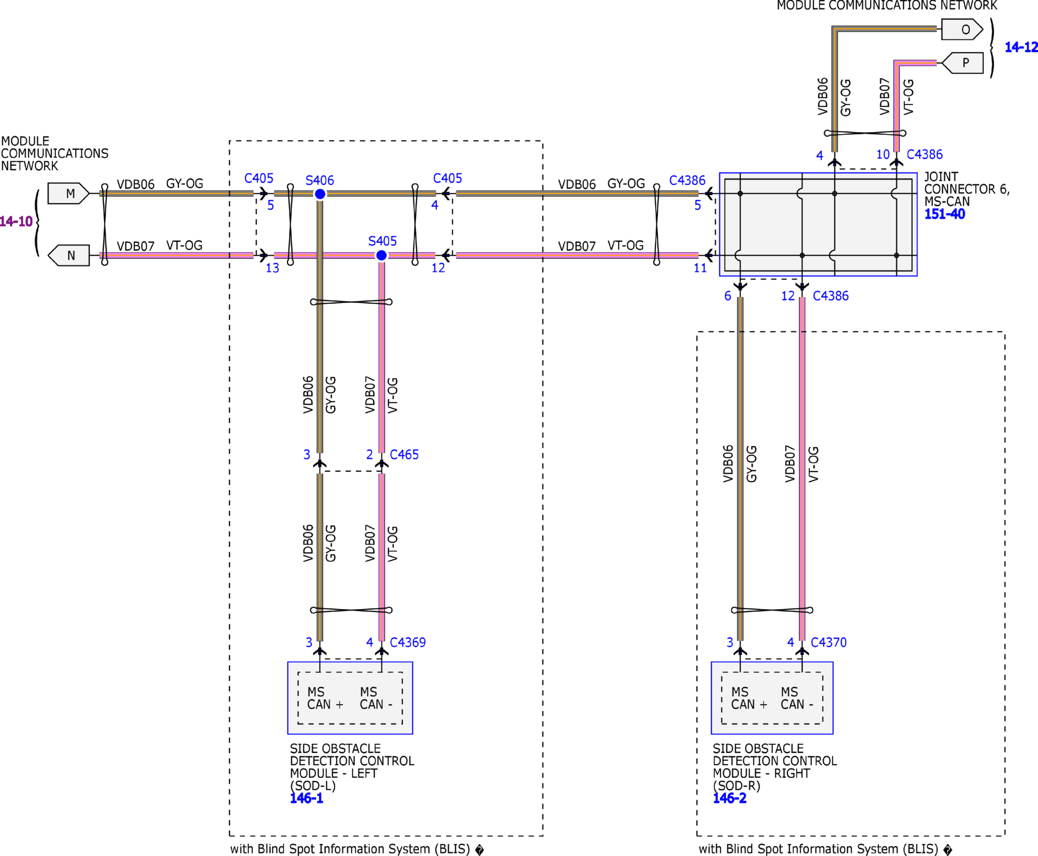1038x856 pixels.
Task: Click pin number 11 at C4386
Action: (700, 268)
